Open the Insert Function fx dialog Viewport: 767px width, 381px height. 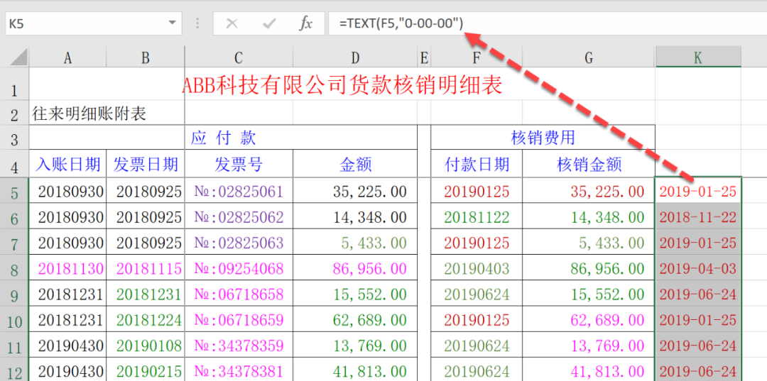[305, 23]
